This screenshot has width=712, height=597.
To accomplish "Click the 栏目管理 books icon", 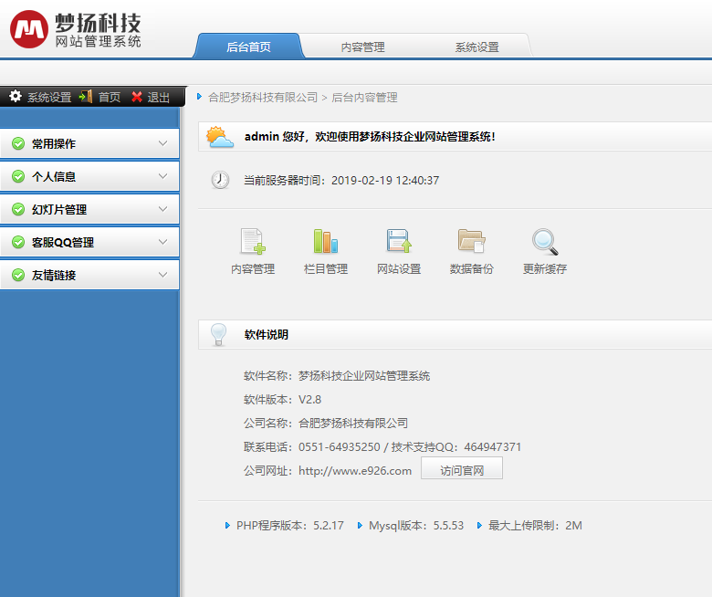I will point(325,241).
